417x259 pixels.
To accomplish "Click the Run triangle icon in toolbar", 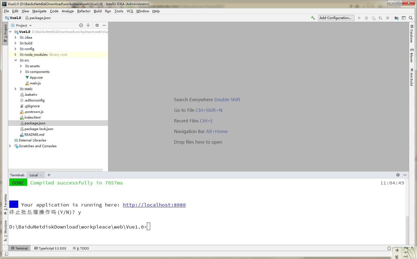I will (x=359, y=18).
